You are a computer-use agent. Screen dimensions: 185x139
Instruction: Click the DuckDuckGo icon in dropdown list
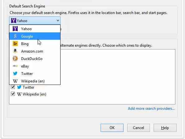15,58
